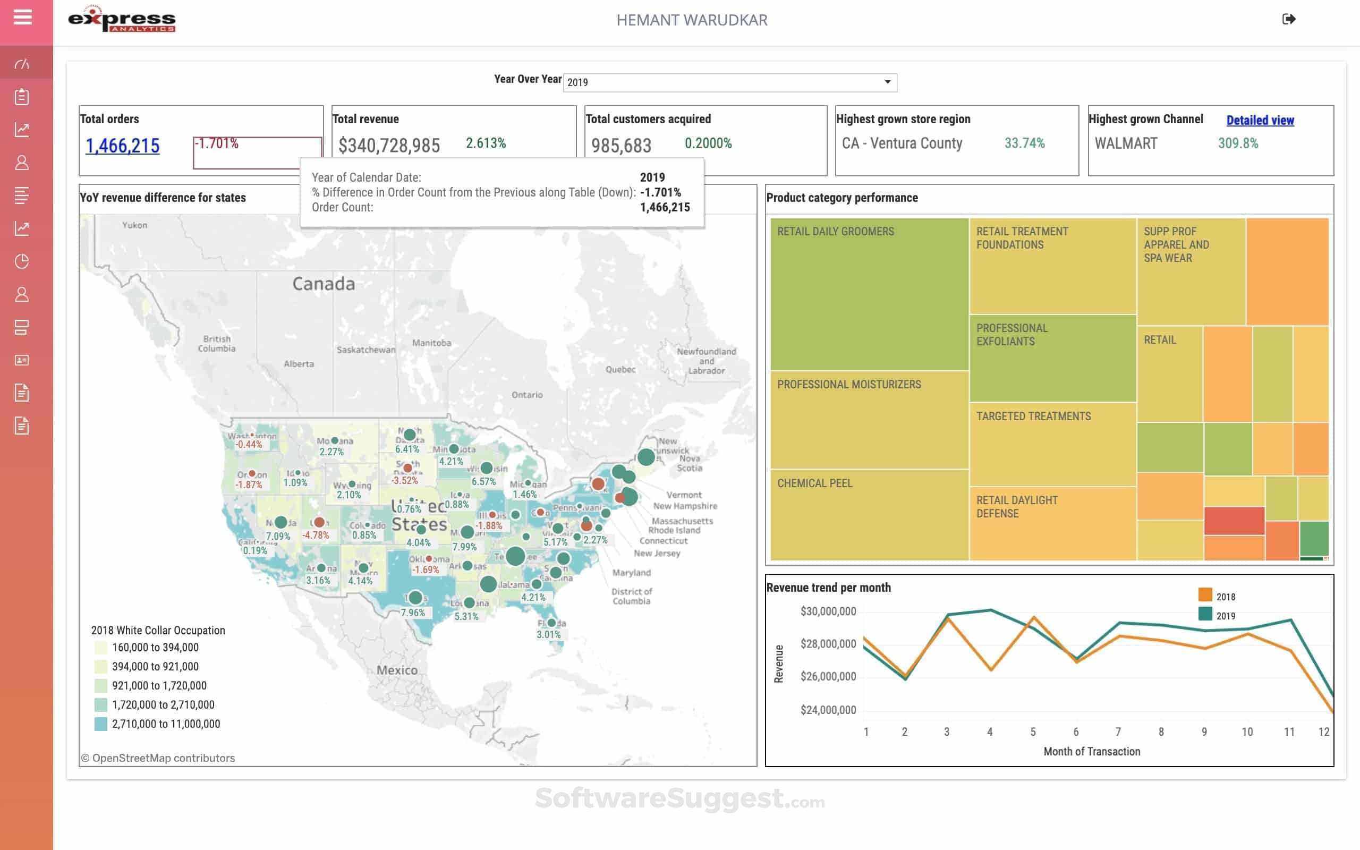Click the 2018 orange legend swatch
The height and width of the screenshot is (850, 1360).
click(1205, 595)
